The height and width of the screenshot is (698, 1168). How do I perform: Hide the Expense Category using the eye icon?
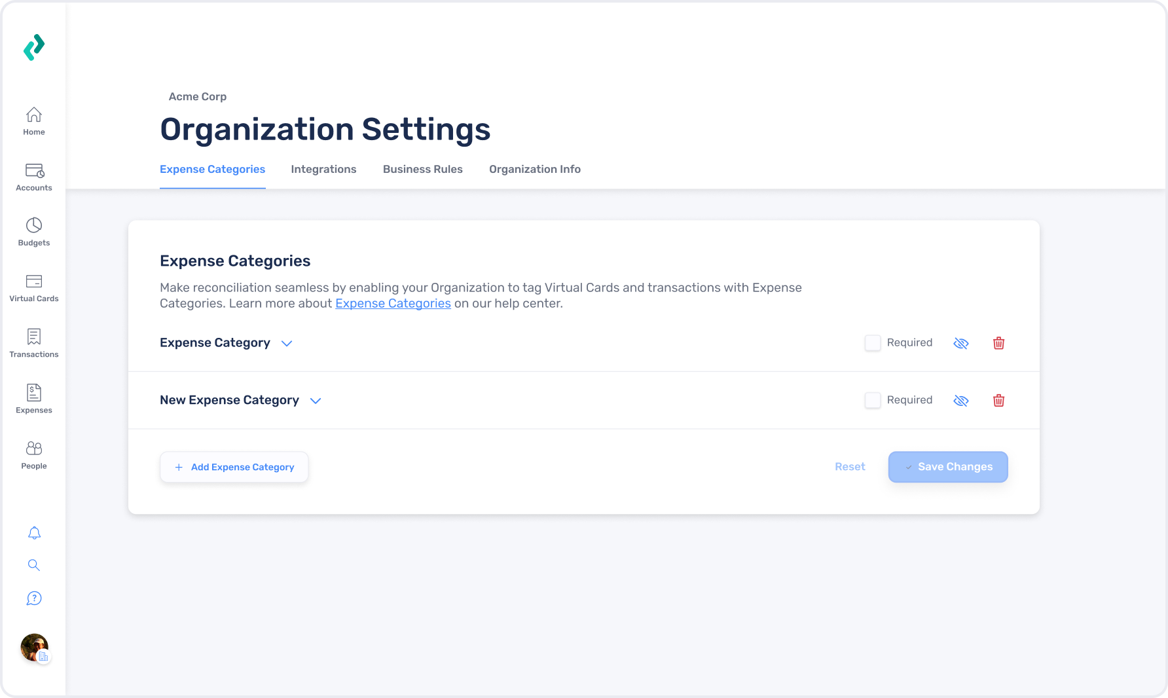(961, 342)
